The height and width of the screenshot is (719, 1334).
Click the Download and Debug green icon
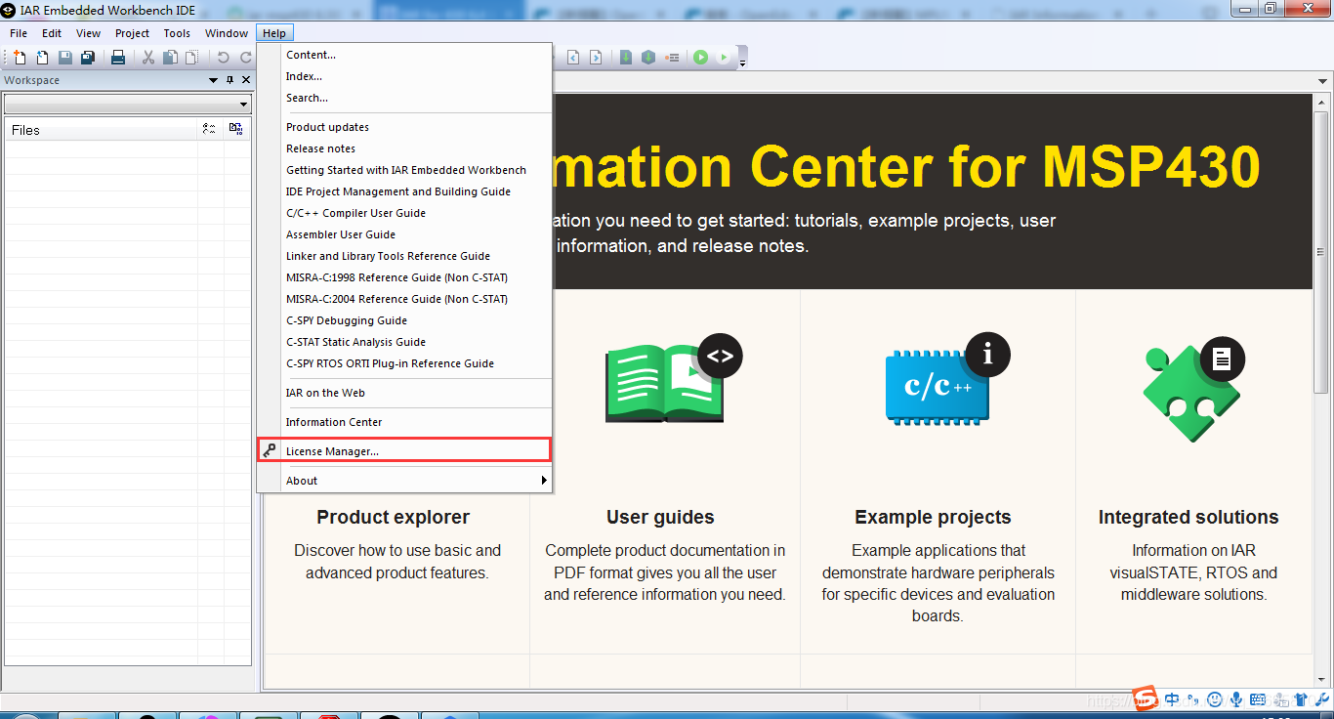[700, 58]
